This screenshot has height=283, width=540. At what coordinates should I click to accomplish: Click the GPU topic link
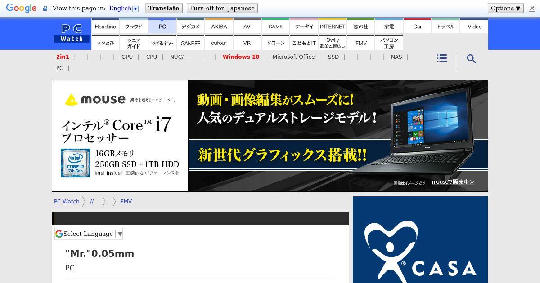coord(127,57)
